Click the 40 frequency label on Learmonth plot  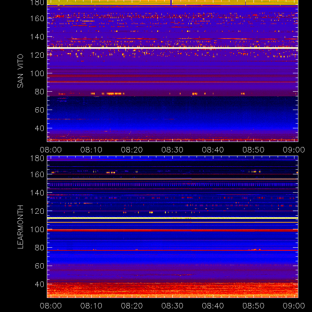coord(39,284)
